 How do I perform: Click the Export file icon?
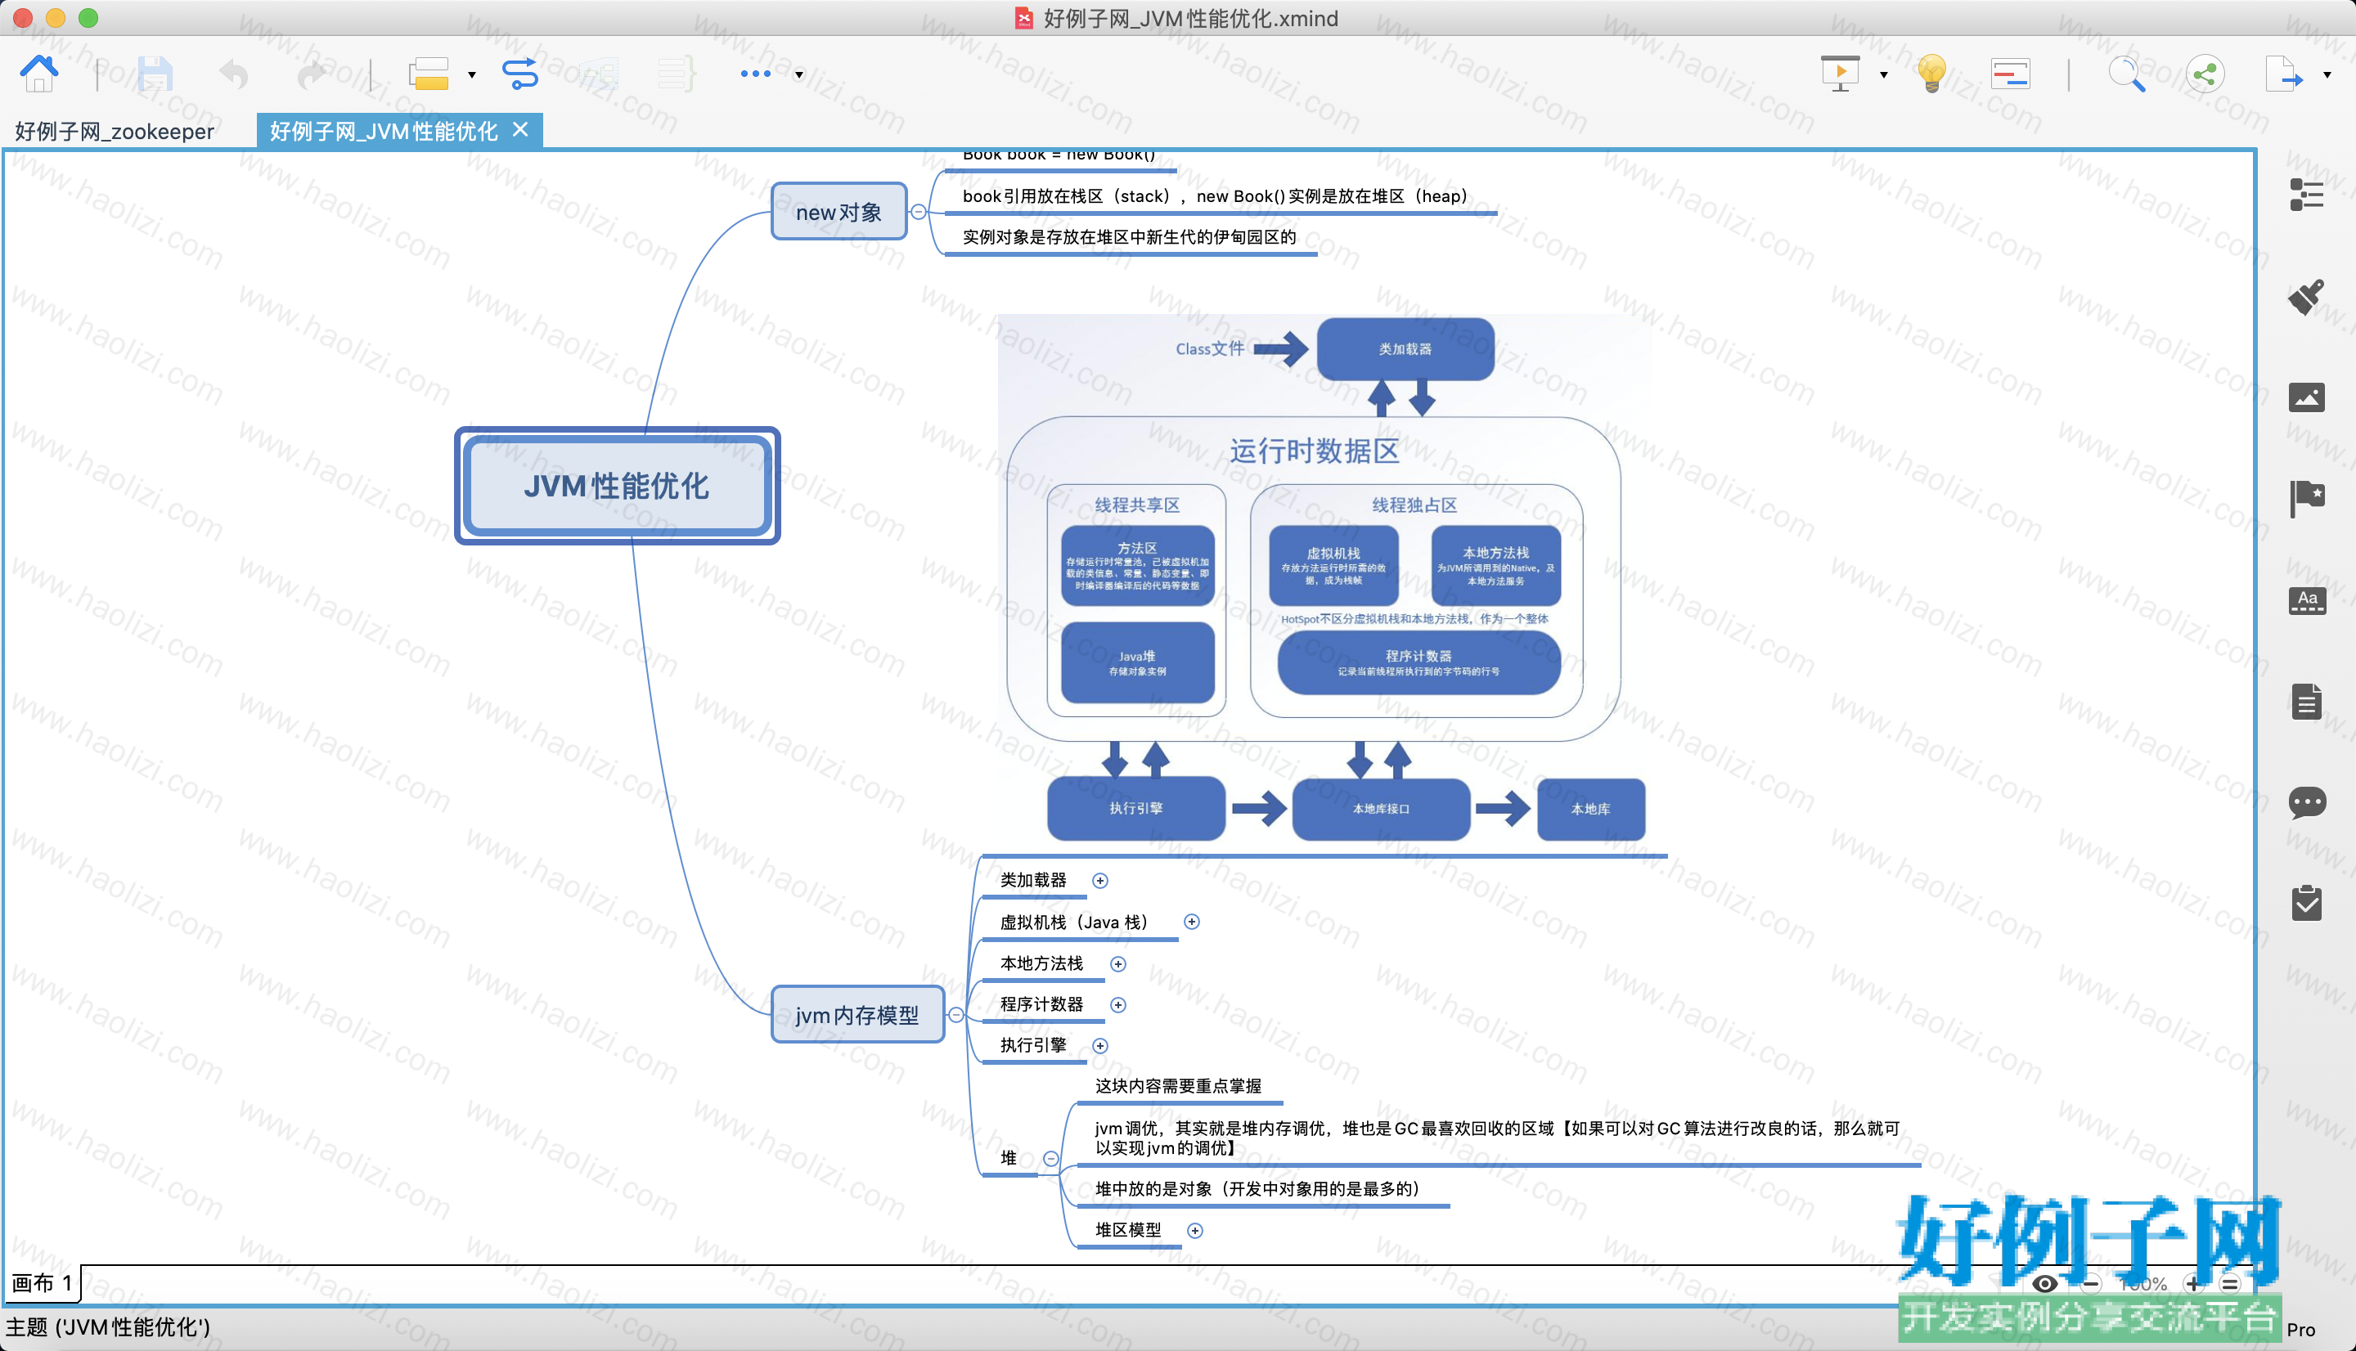coord(2284,74)
